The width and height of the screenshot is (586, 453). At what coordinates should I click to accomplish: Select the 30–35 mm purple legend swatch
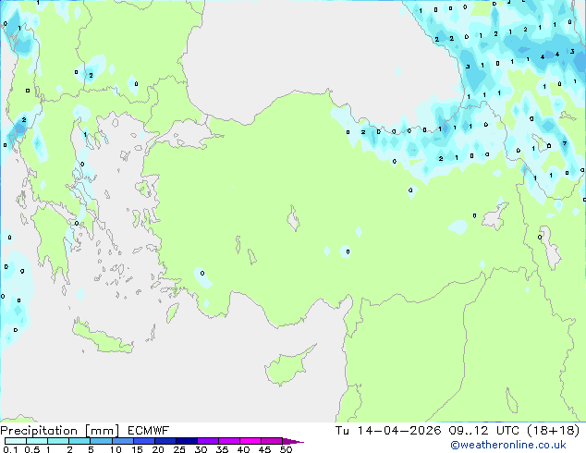point(207,441)
